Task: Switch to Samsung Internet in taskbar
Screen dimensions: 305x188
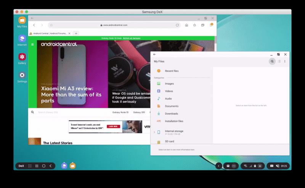Action: (64, 166)
